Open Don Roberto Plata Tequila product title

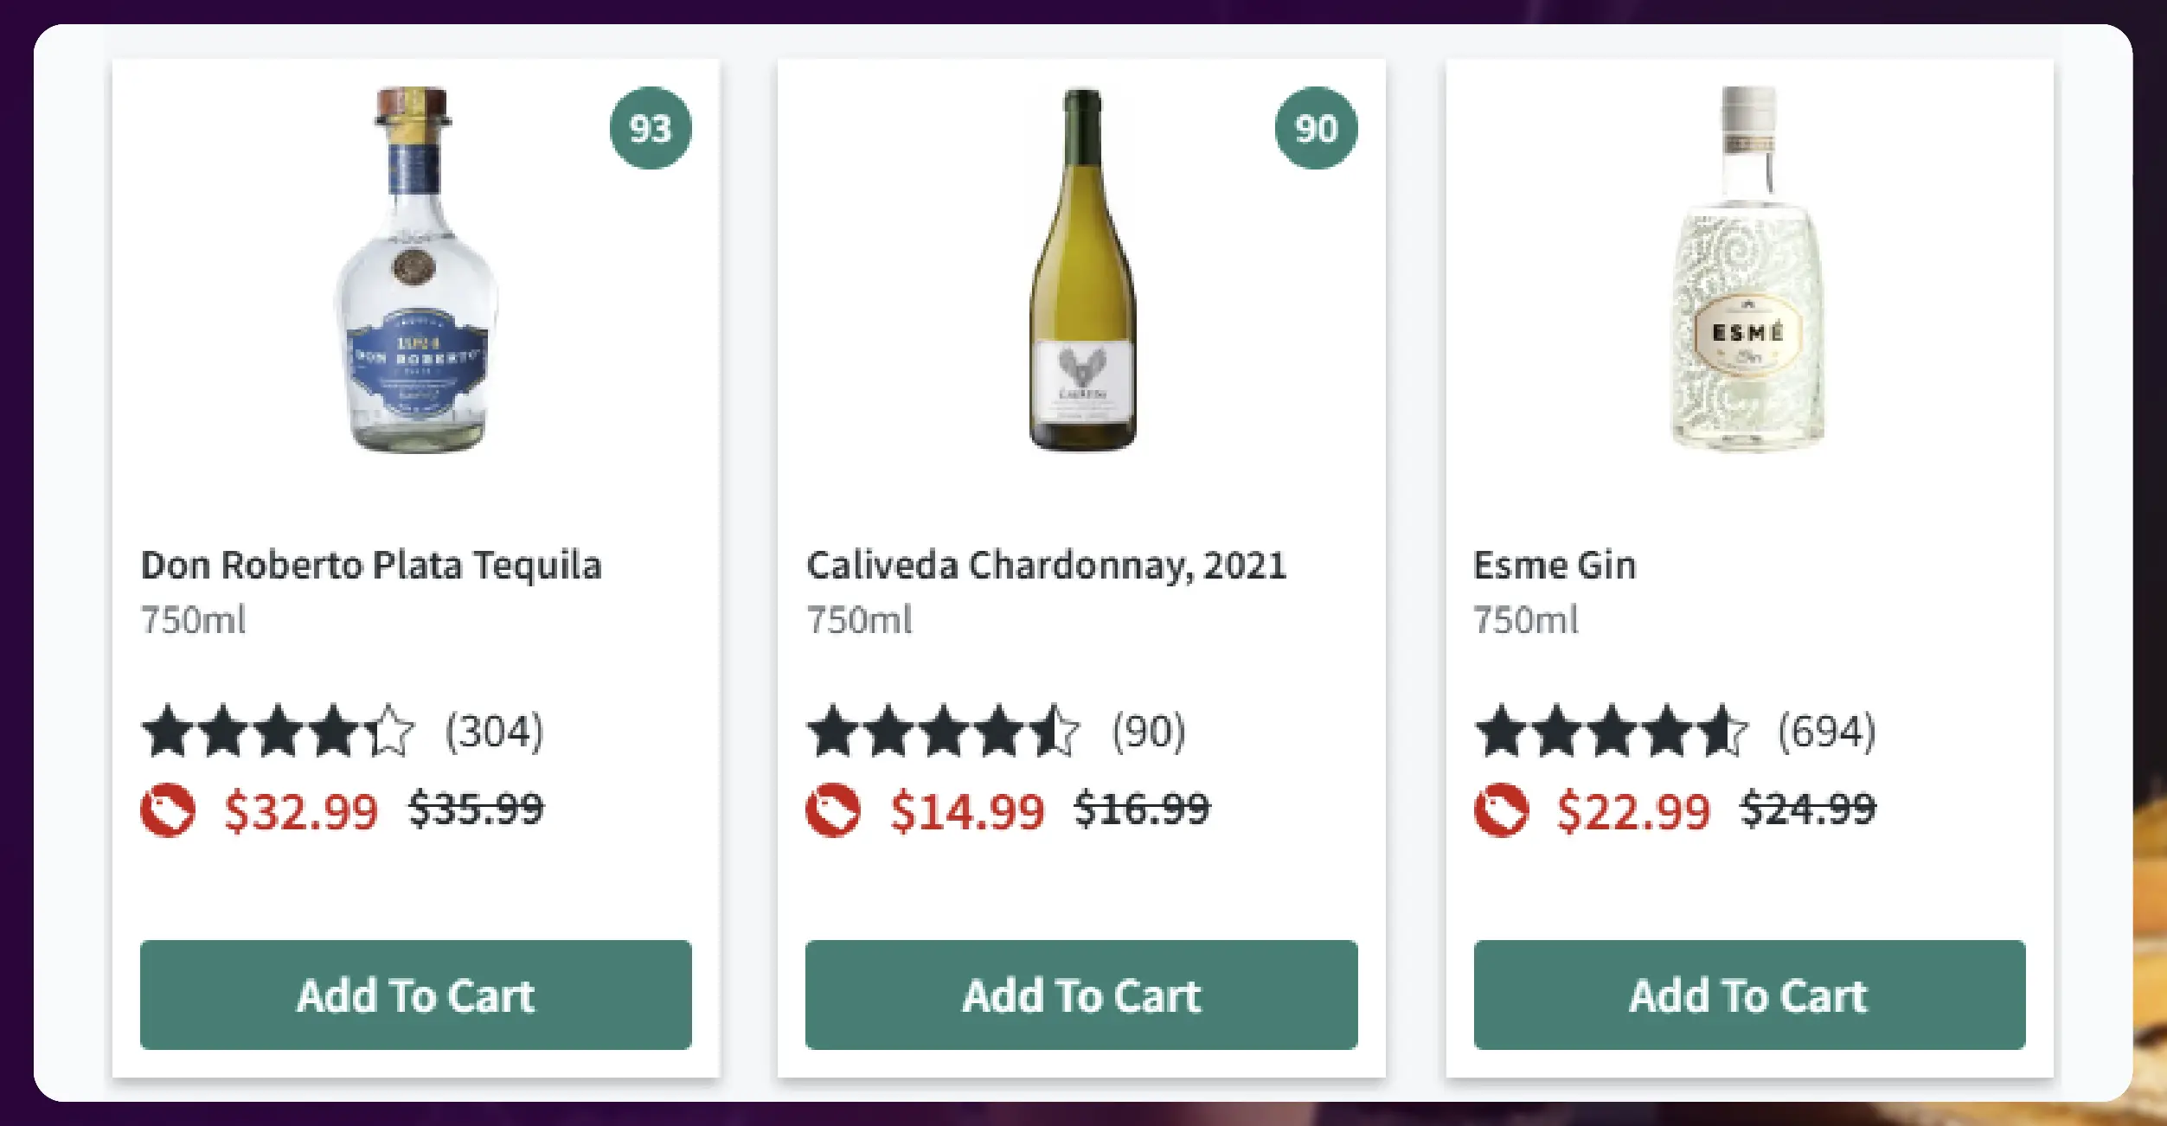371,566
